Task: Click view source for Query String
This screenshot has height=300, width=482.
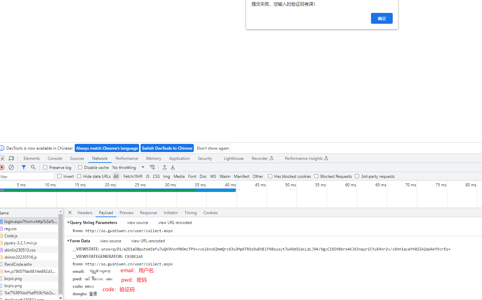Action: coord(137,223)
